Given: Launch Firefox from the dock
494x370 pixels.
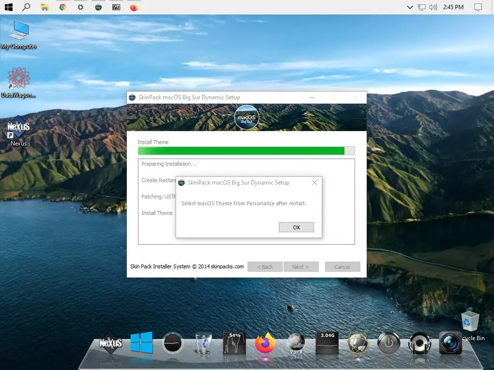Looking at the screenshot, I should click(x=265, y=343).
